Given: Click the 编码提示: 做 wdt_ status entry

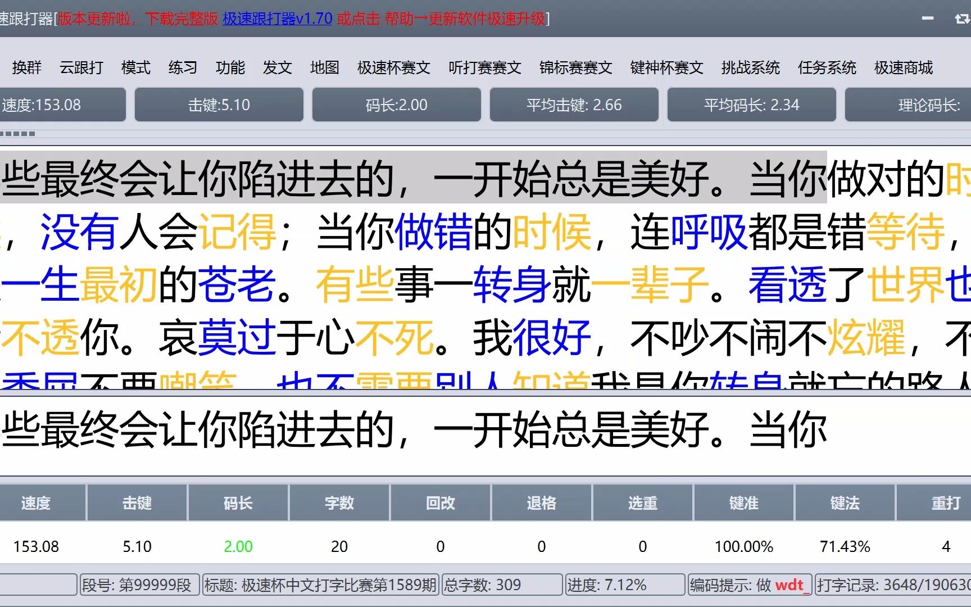Looking at the screenshot, I should pos(750,585).
